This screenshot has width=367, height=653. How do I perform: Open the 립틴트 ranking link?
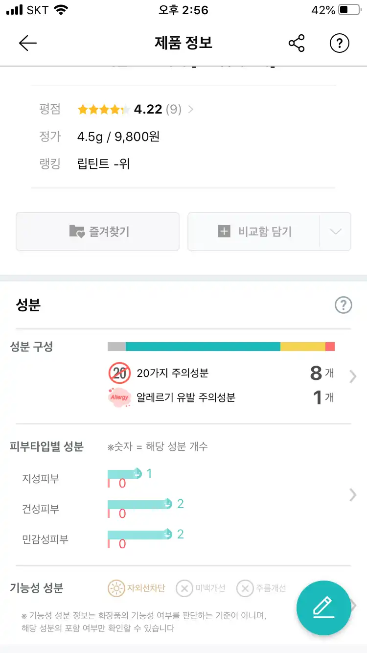coord(103,163)
